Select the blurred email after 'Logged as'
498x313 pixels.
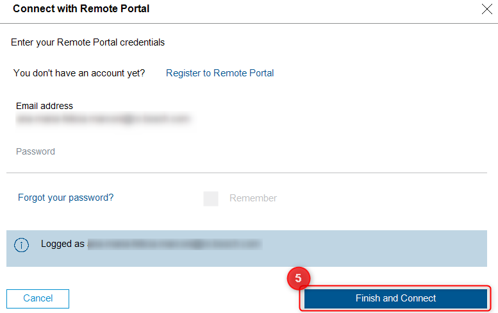174,244
